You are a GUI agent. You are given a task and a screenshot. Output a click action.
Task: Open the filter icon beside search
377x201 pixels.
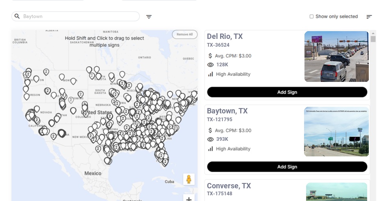(149, 17)
